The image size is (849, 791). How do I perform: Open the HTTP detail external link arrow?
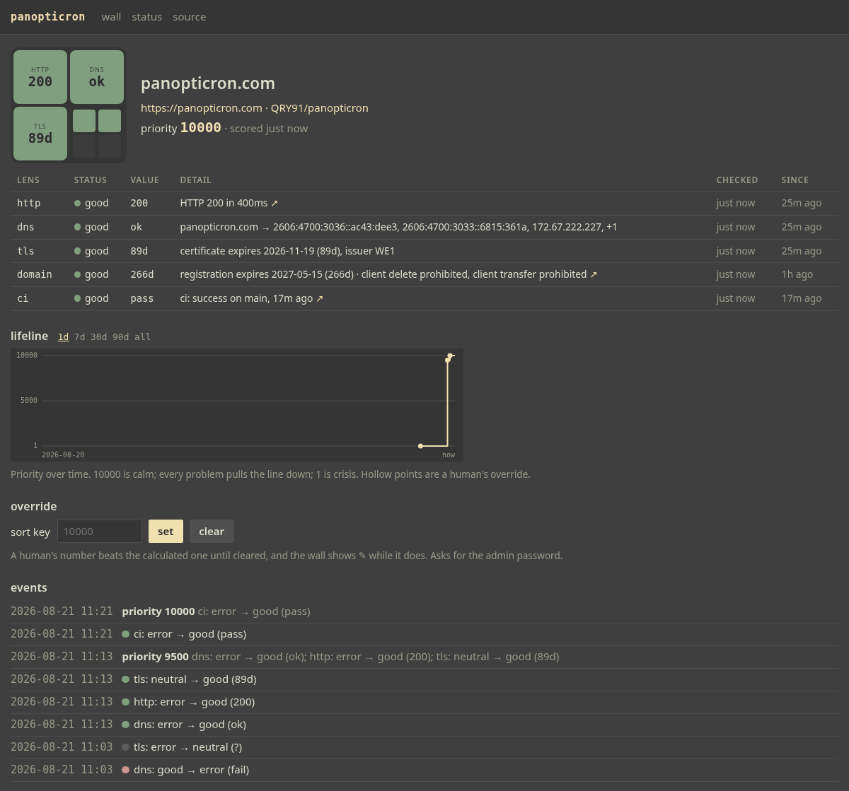click(275, 203)
